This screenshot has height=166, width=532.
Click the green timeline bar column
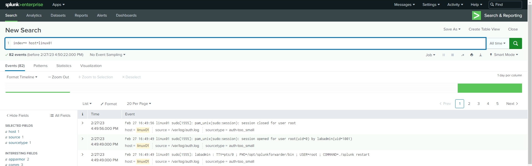tap(490, 88)
